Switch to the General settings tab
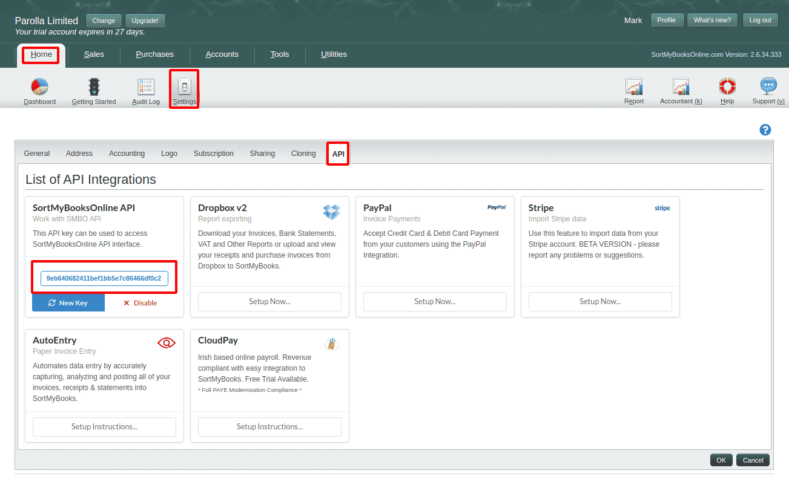Screen dimensions: 789x482 pos(37,154)
